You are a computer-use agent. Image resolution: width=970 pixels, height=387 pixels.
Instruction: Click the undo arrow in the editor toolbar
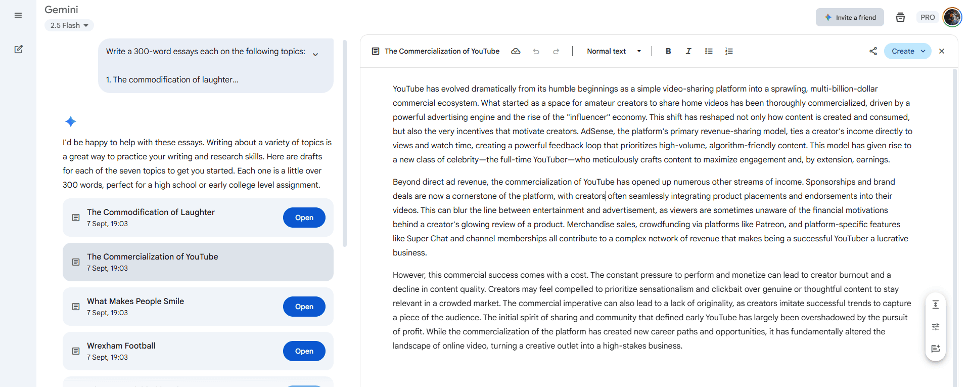click(536, 51)
